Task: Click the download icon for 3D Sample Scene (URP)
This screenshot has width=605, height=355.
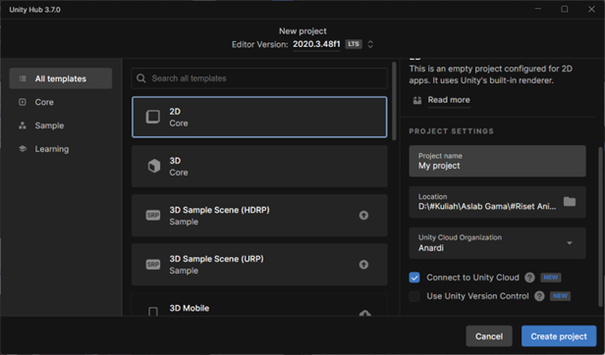Action: tap(363, 265)
